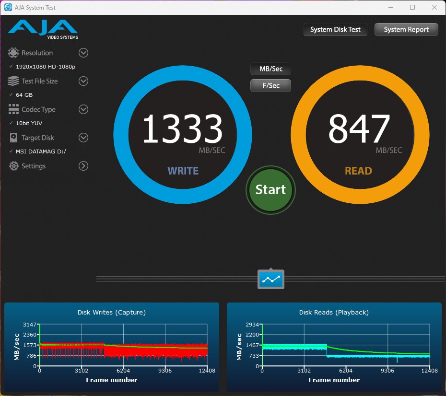Open the System Disk Test tab
This screenshot has height=396, width=446.
tap(335, 30)
